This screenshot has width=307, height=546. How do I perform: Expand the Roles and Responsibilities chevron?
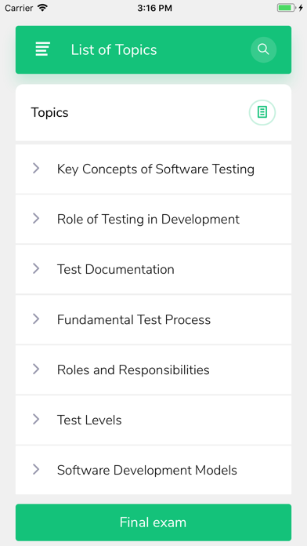click(36, 369)
